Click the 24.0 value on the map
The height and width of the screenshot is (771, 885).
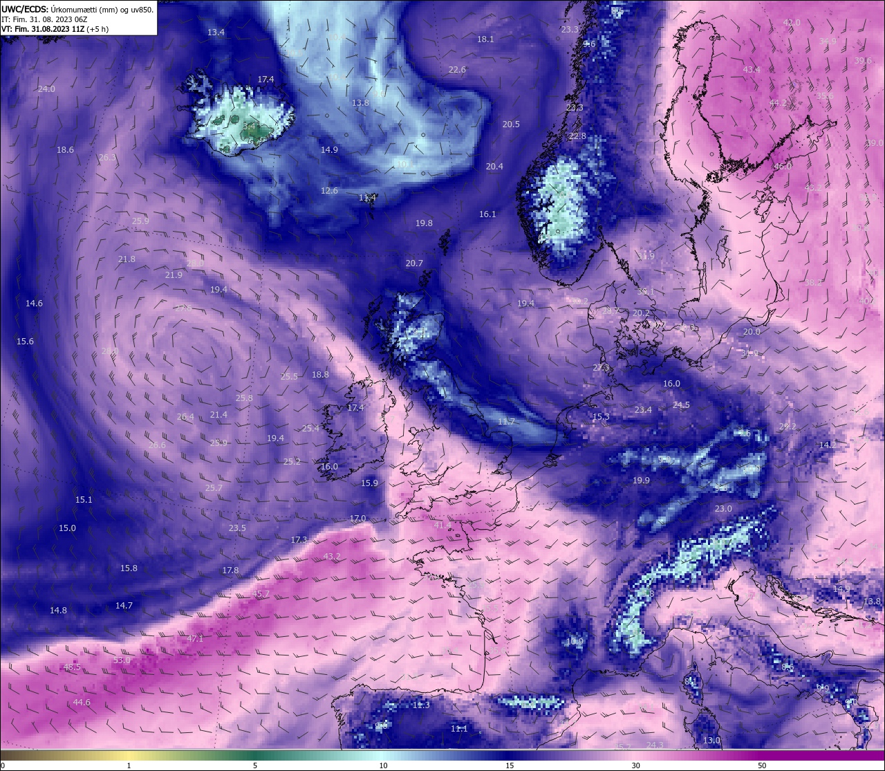coord(46,89)
